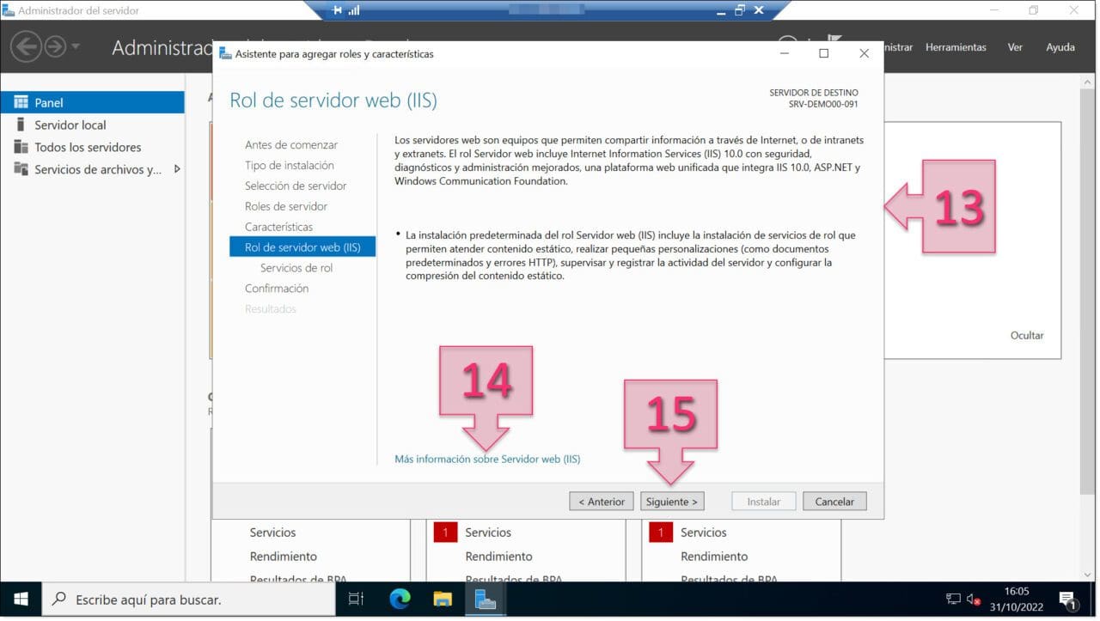
Task: Click the red 1 badge in the middle tile
Action: (x=445, y=533)
